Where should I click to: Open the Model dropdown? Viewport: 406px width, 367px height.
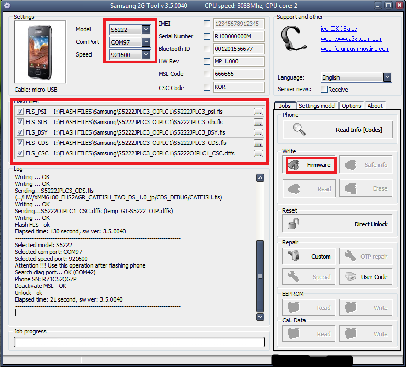coord(146,29)
